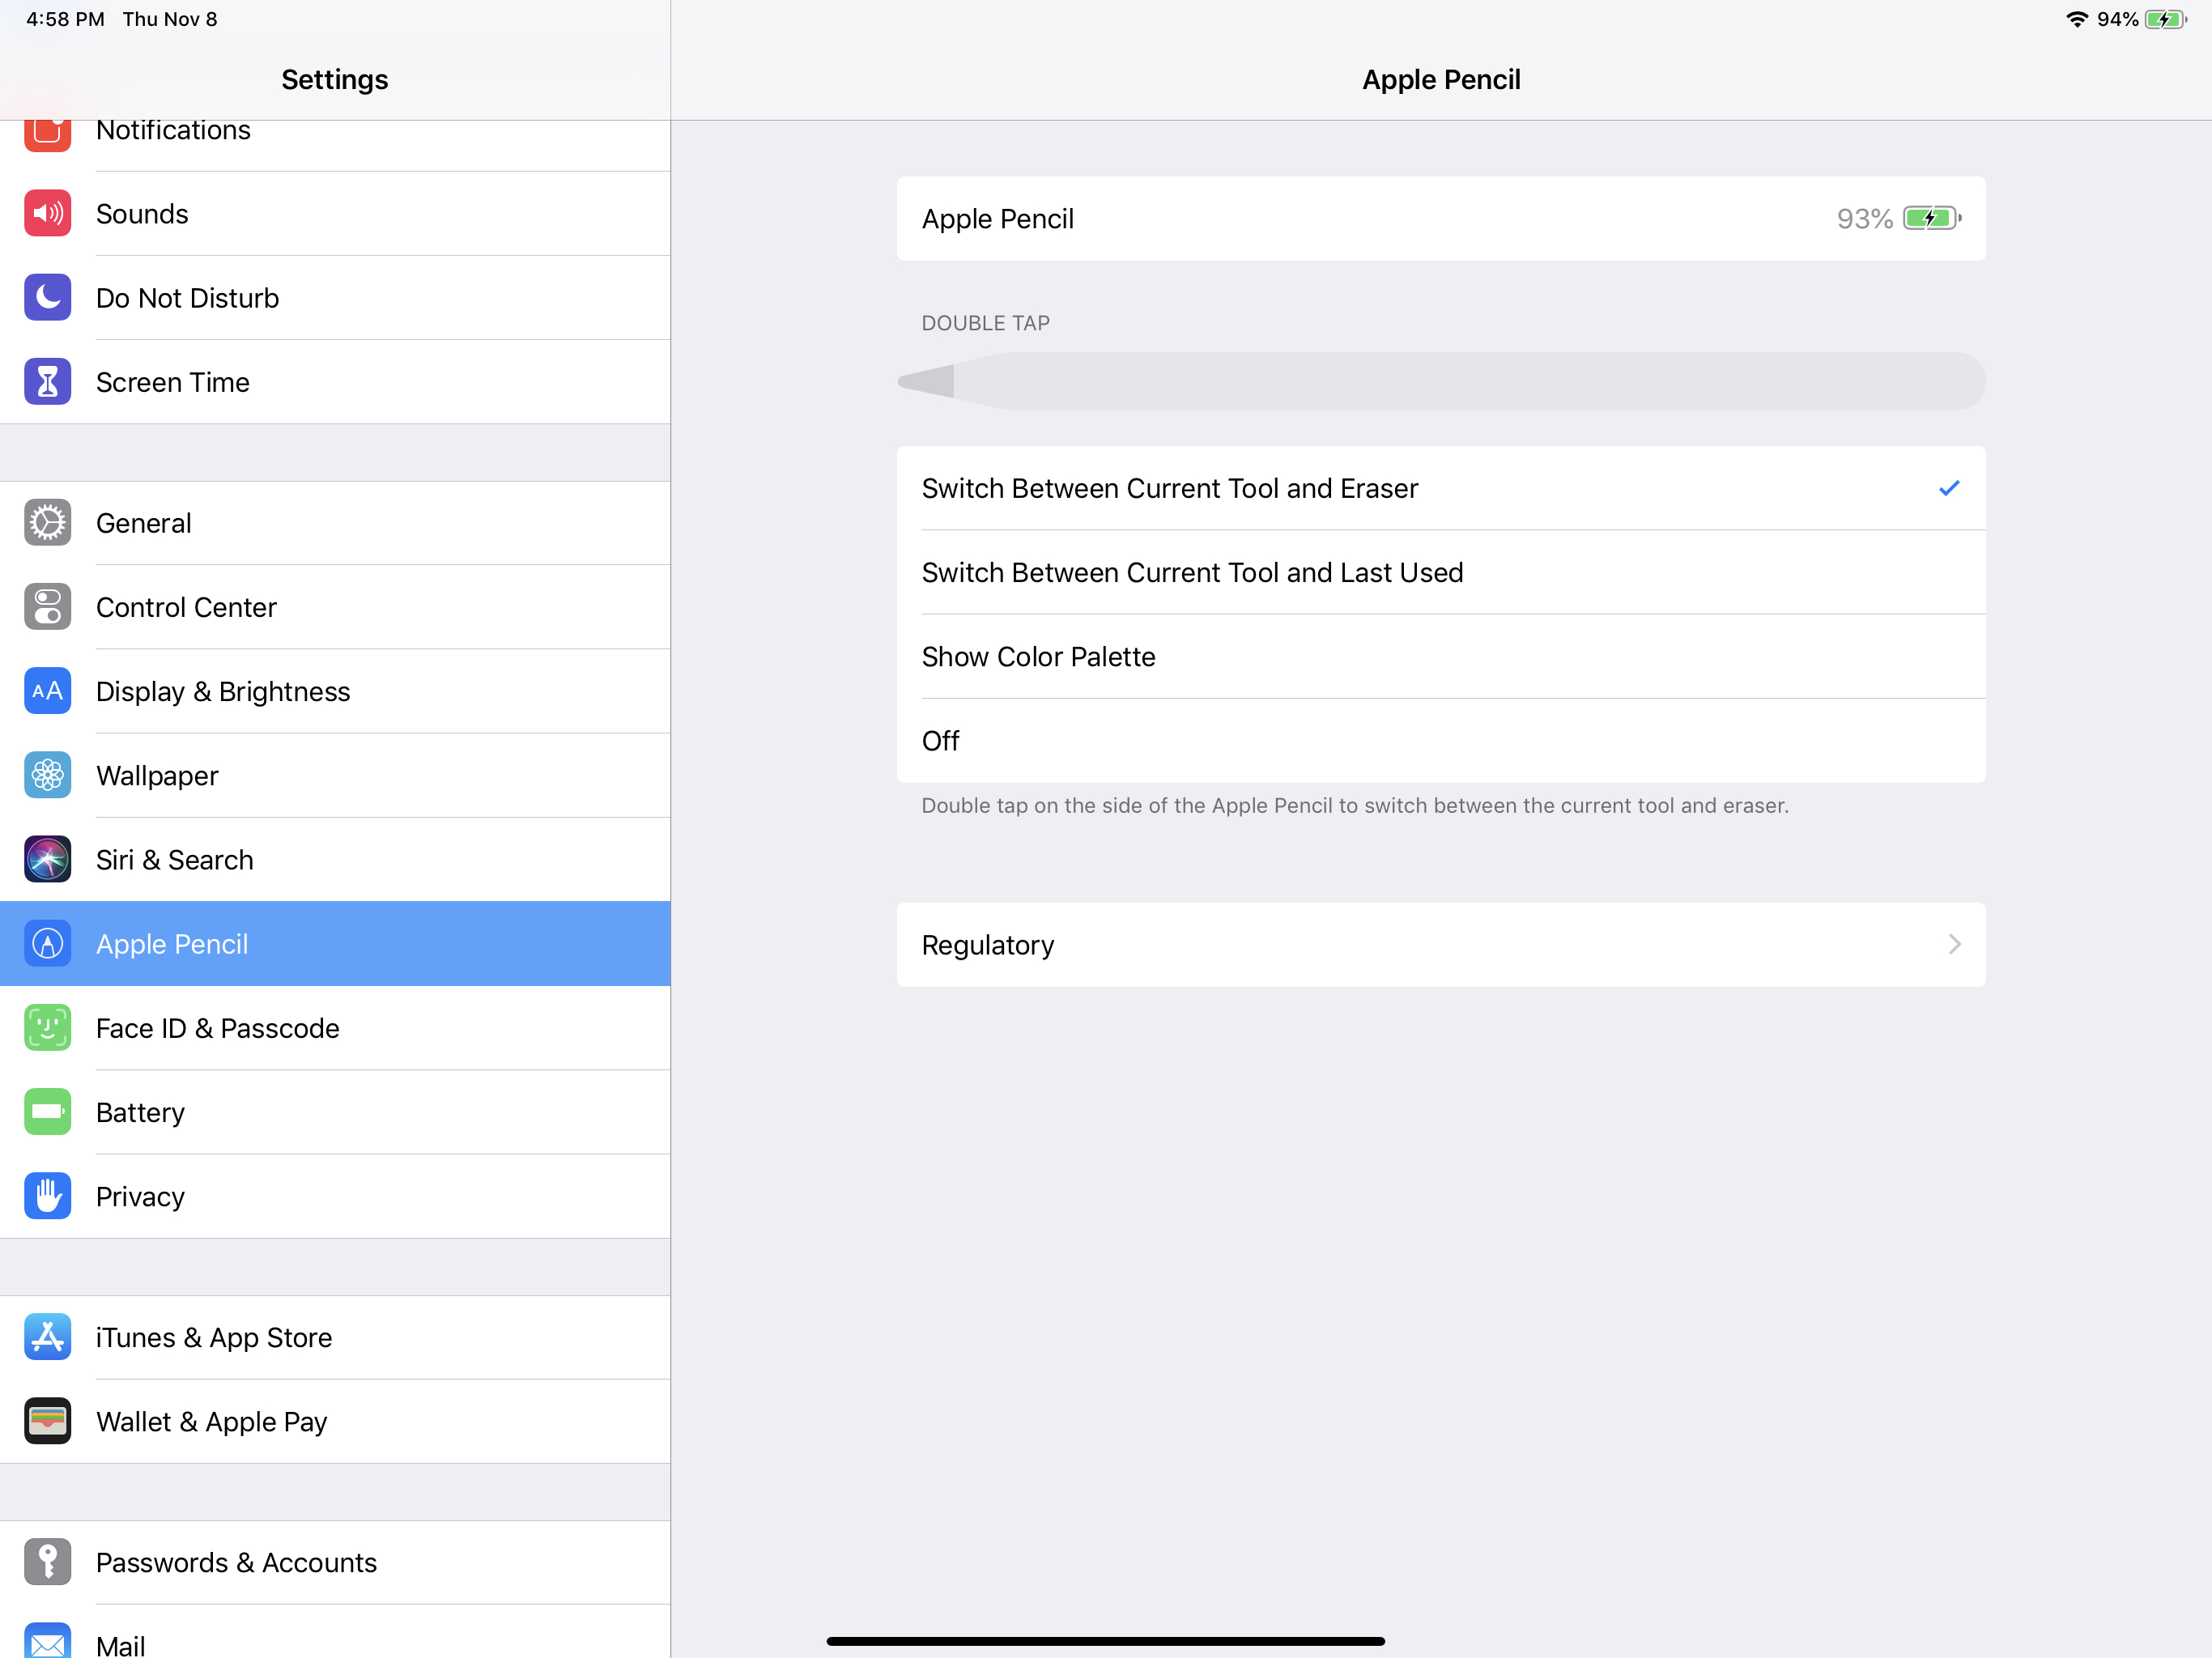Go to Mail settings
Viewport: 2212px width, 1658px height.
(x=335, y=1632)
